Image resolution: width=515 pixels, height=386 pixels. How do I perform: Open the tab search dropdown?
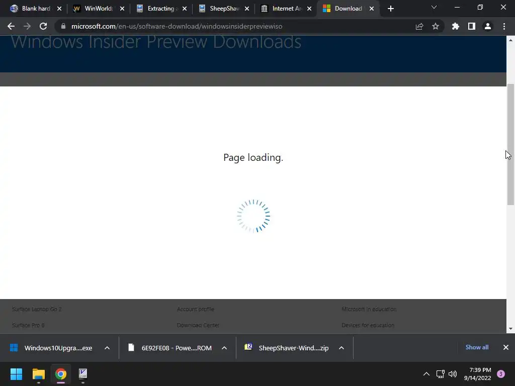click(434, 7)
